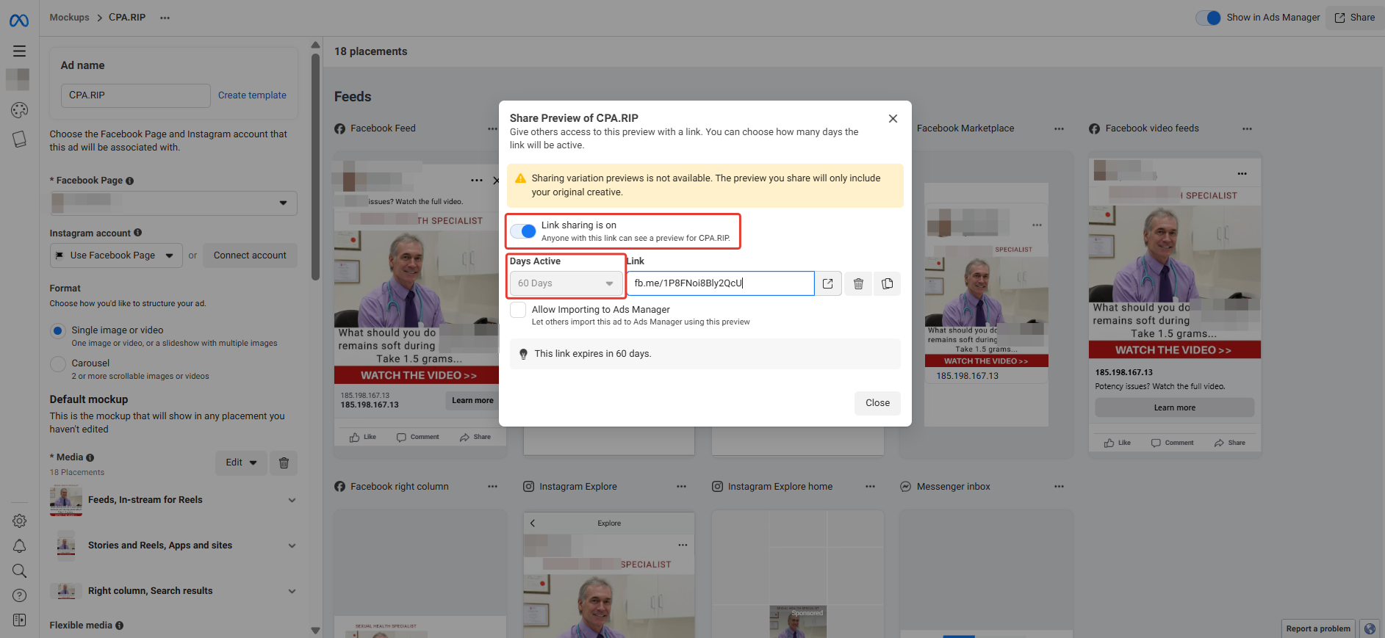The image size is (1385, 638).
Task: Open Instagram Explore home options menu
Action: click(x=870, y=487)
